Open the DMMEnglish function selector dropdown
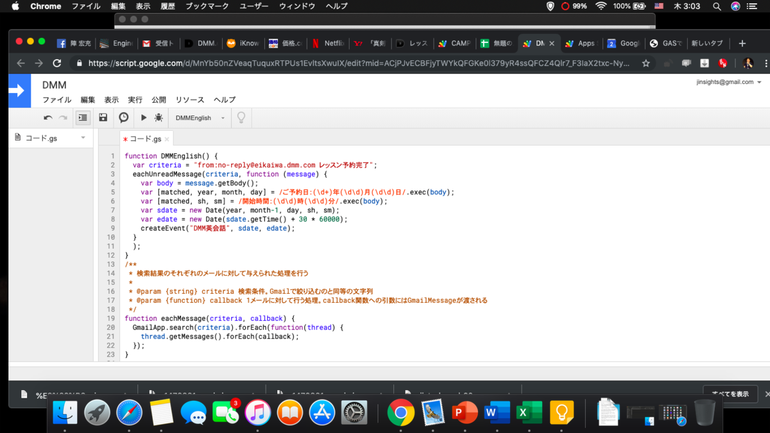This screenshot has height=433, width=770. (x=200, y=118)
